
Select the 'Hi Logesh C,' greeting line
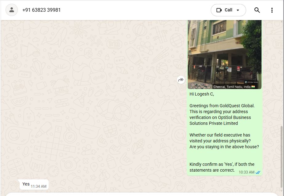point(202,94)
